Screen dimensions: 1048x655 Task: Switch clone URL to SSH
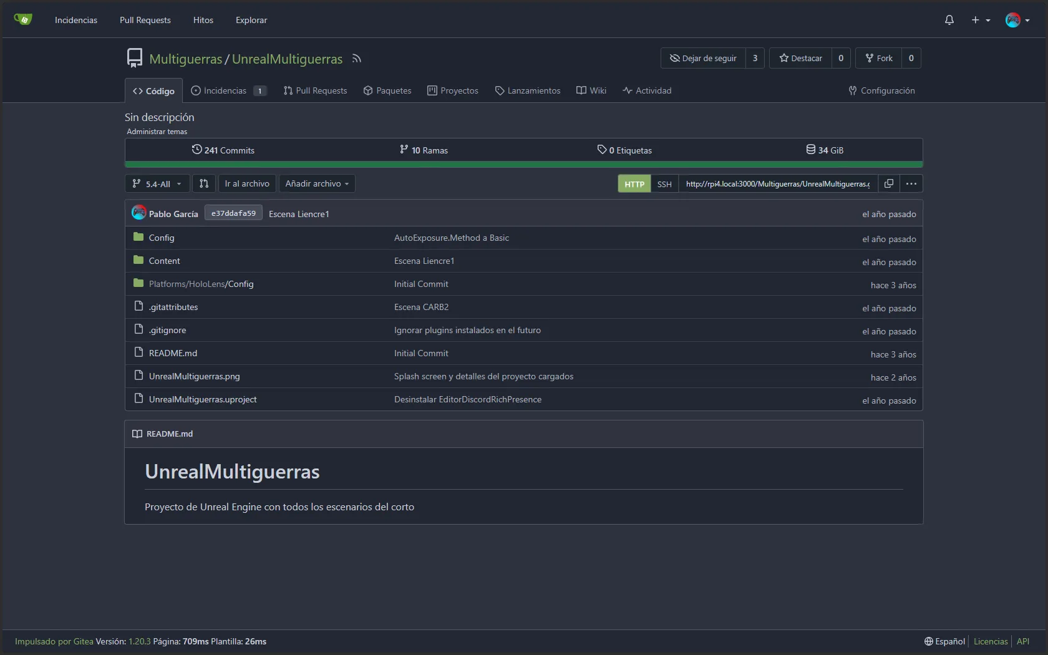[664, 183]
